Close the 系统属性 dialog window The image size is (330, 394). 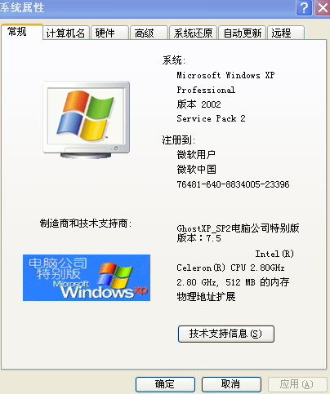coord(323,7)
